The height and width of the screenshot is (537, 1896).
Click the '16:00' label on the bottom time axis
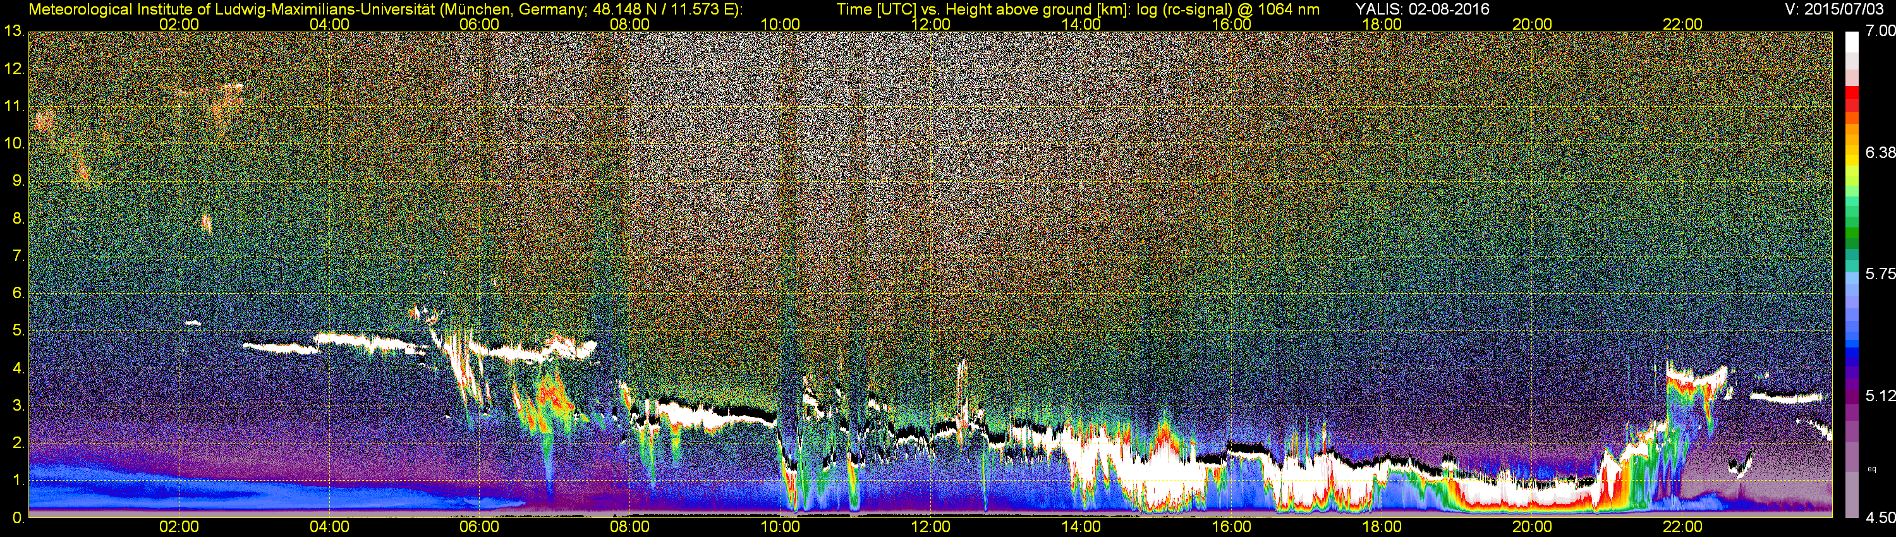click(1231, 527)
